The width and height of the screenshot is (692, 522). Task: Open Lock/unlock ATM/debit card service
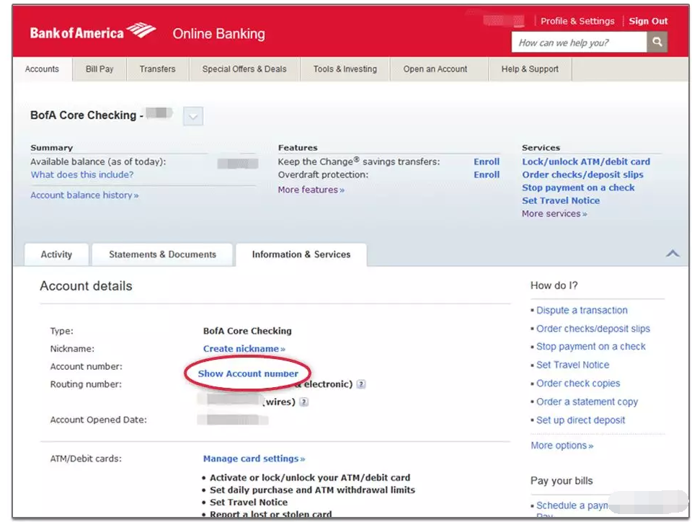pyautogui.click(x=585, y=162)
